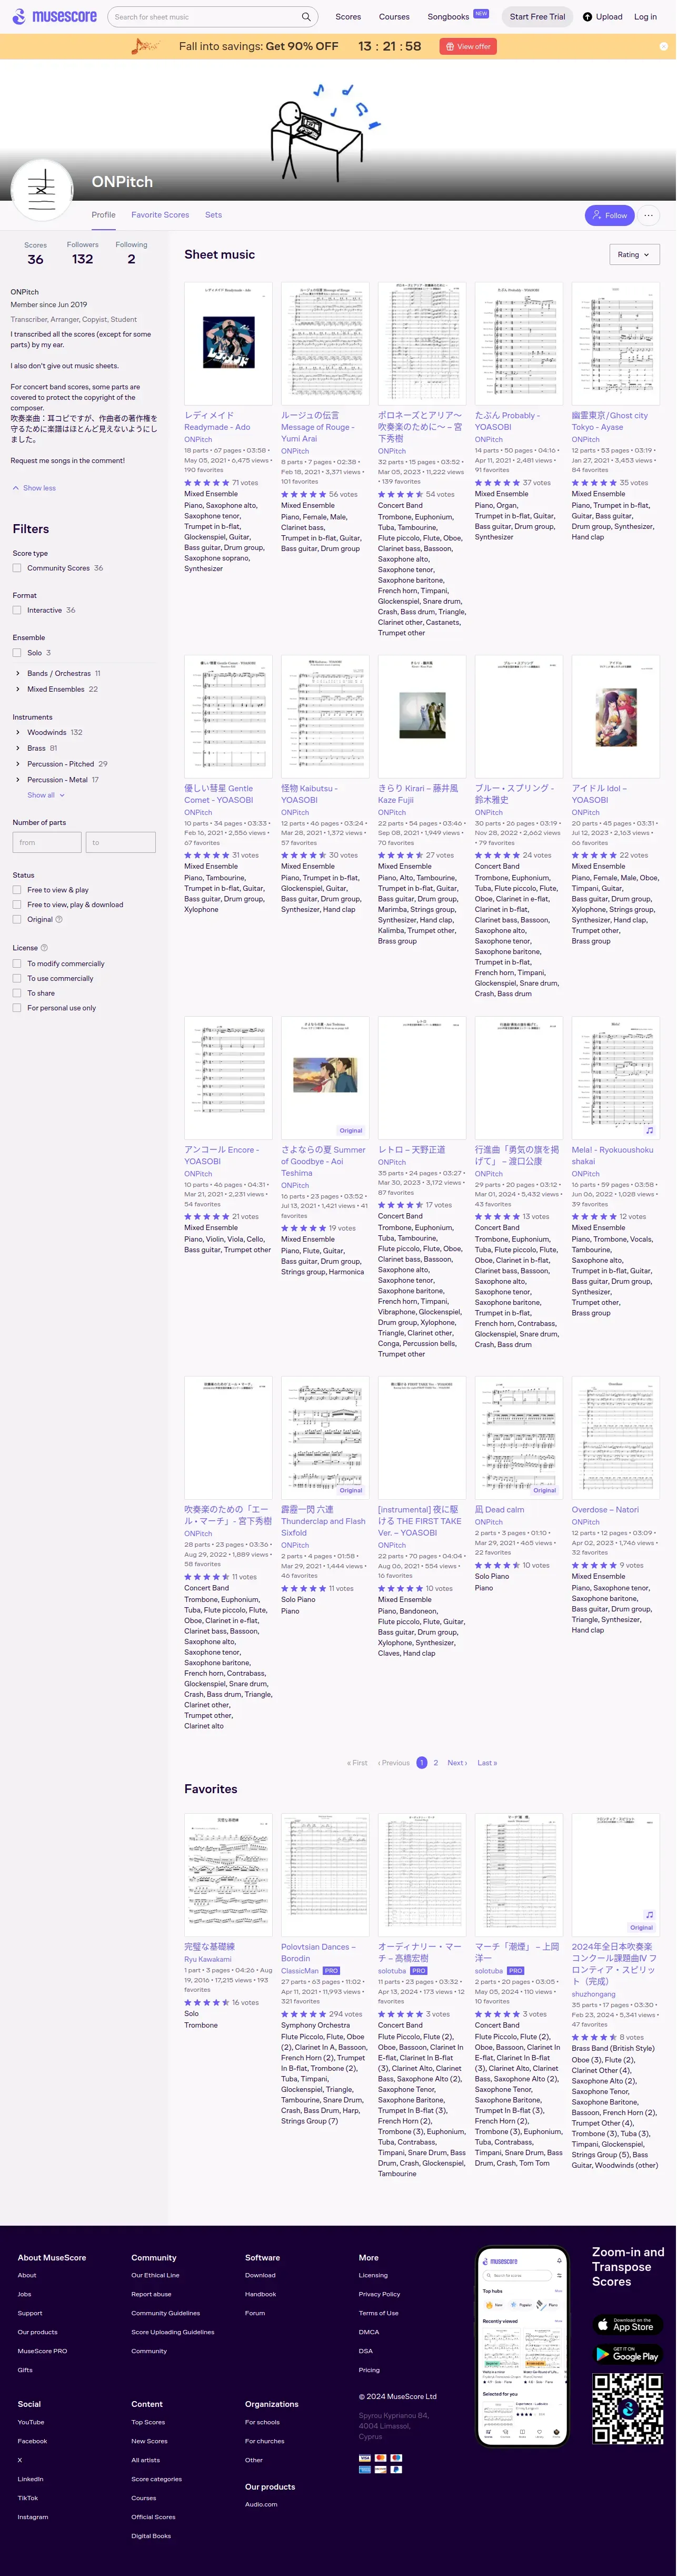This screenshot has width=677, height=2576.
Task: Click Original badge on Summer of Goodbye thumbnail
Action: [x=351, y=1131]
